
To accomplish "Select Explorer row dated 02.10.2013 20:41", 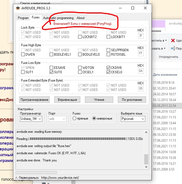I will point(164,88).
